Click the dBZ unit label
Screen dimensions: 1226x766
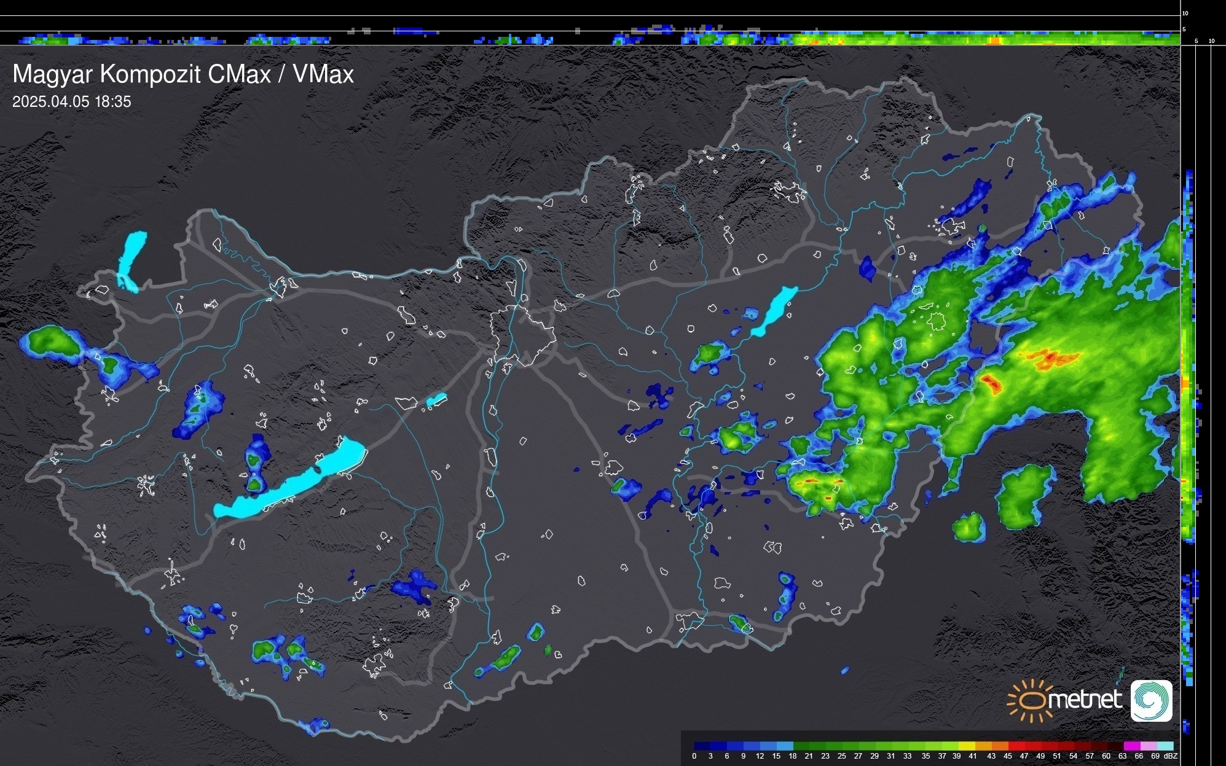click(1170, 756)
